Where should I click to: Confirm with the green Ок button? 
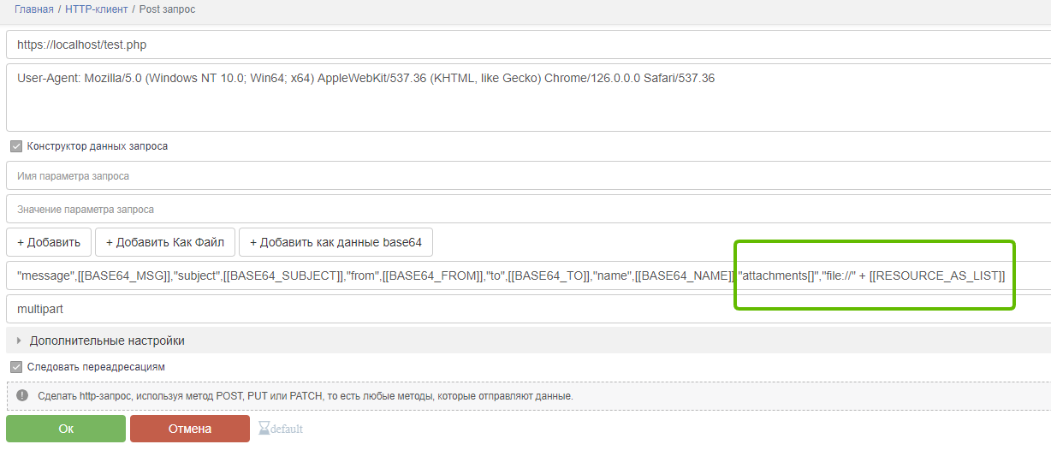pos(66,429)
